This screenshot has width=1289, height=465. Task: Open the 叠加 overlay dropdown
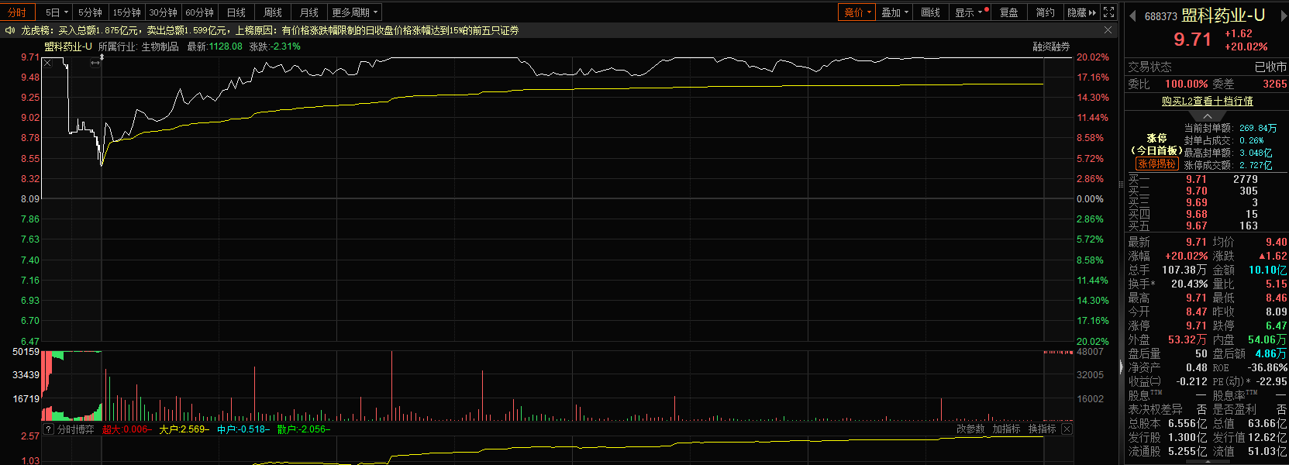coord(894,12)
